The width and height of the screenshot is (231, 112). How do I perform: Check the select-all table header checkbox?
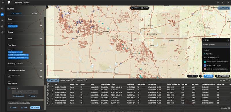pyautogui.click(x=48, y=85)
